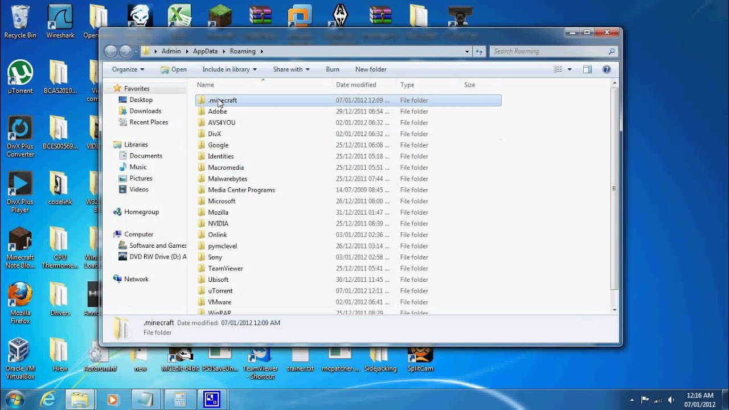
Task: Select the TeamViewer folder in list
Action: 226,268
